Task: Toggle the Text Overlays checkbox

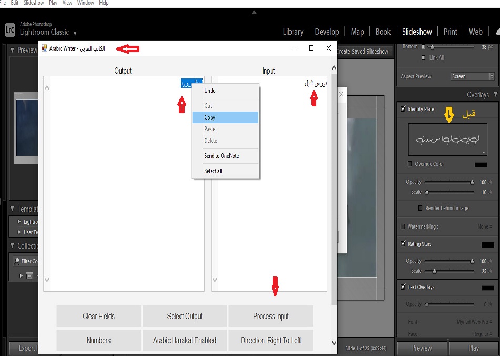Action: [403, 287]
